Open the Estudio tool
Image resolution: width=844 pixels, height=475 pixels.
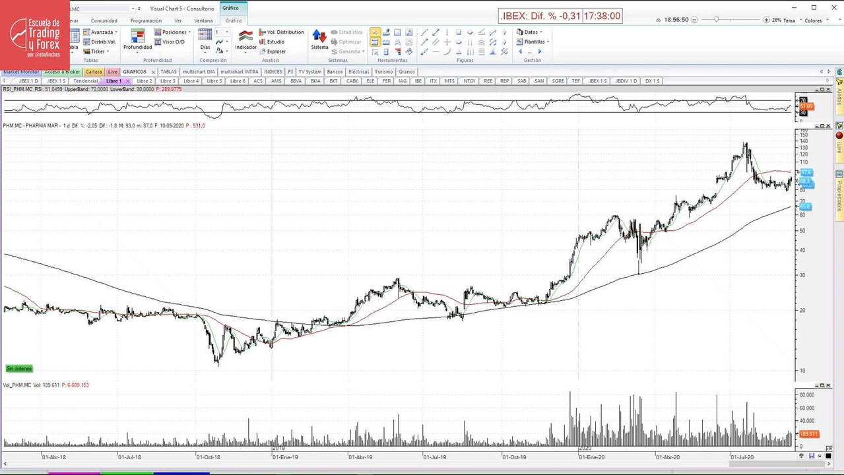click(271, 42)
